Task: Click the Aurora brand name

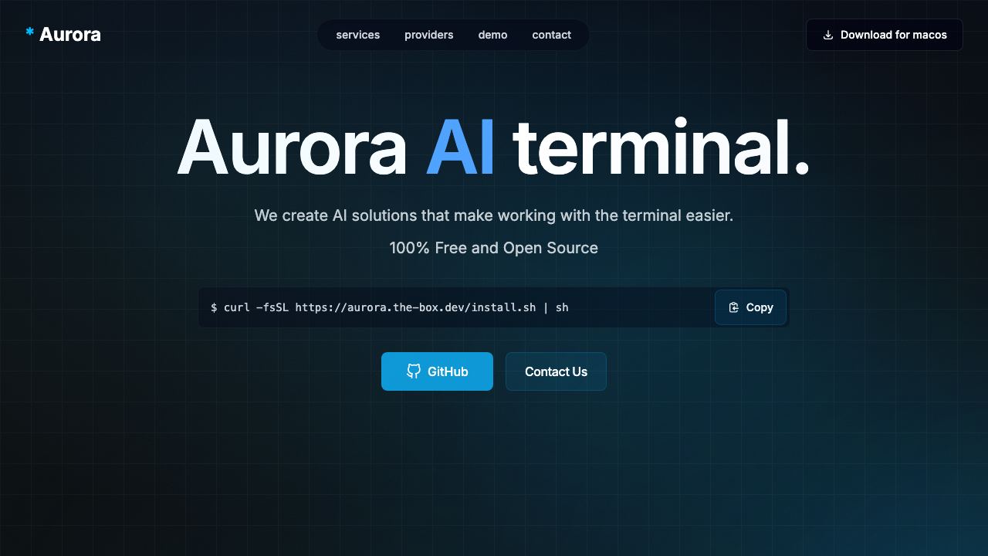Action: pyautogui.click(x=69, y=35)
